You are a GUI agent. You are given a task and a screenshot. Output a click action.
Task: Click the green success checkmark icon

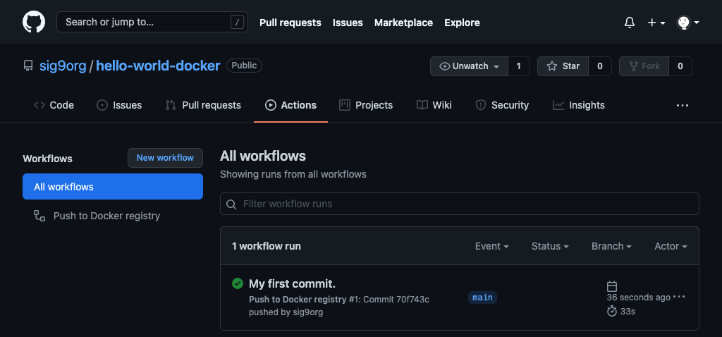[x=237, y=283]
